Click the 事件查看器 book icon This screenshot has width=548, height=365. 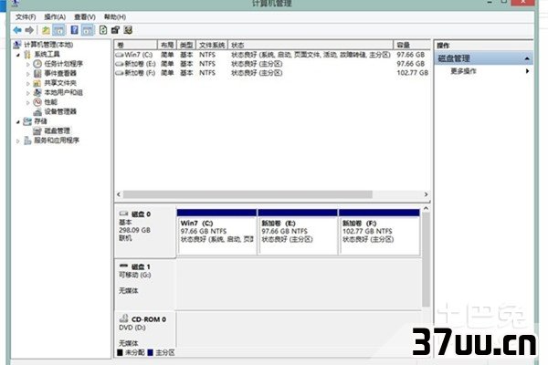37,73
